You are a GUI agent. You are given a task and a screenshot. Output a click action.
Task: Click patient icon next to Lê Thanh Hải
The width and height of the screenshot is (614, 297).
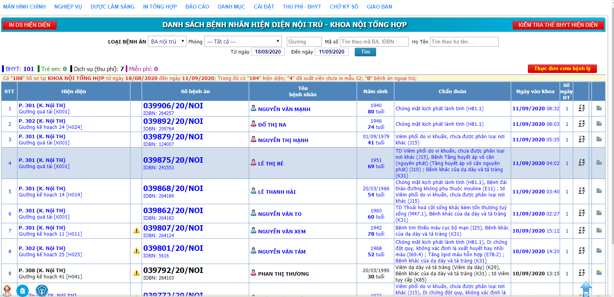(253, 191)
